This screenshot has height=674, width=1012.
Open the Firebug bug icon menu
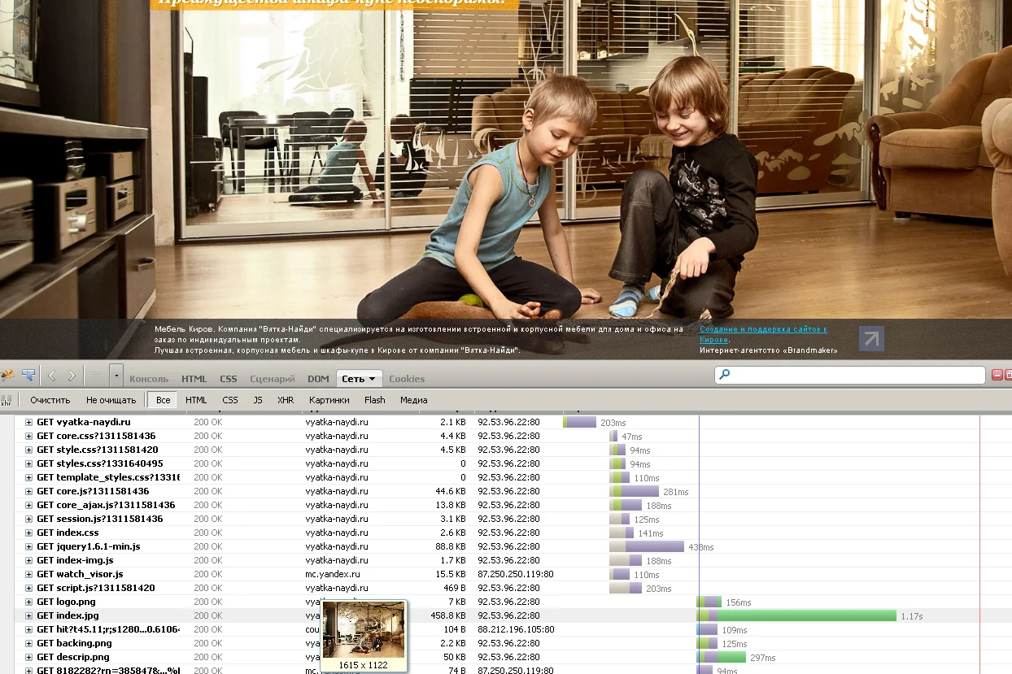click(7, 376)
